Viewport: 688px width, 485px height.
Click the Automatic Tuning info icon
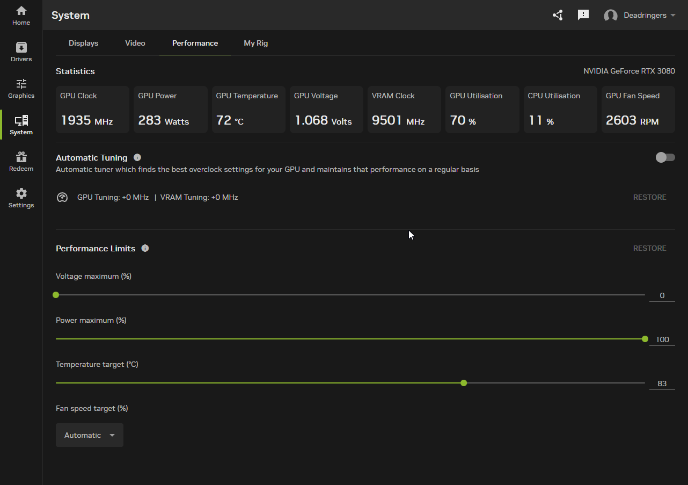pyautogui.click(x=137, y=157)
